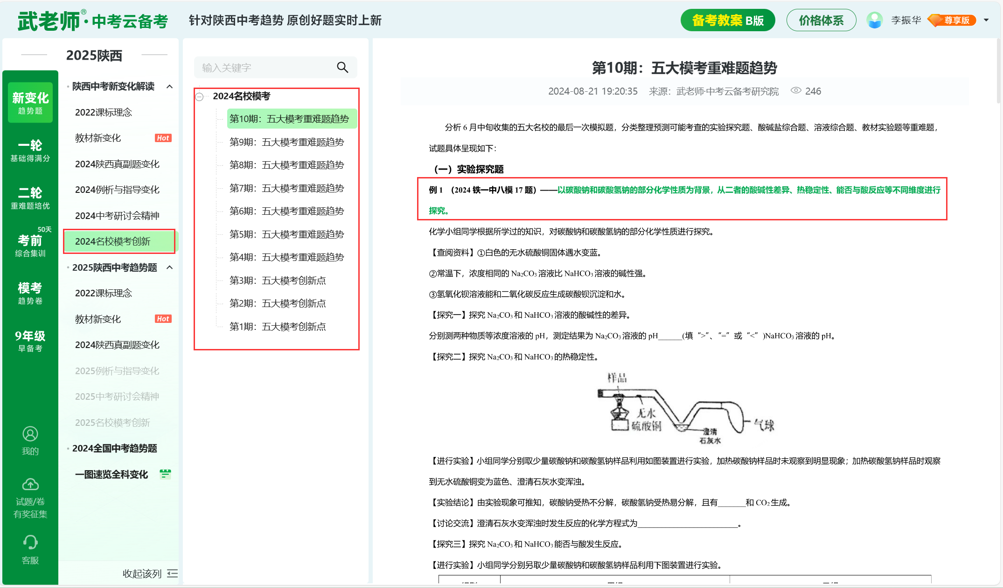Select 第10期：五大模考重难题趋势
Image resolution: width=1003 pixels, height=588 pixels.
pos(292,119)
